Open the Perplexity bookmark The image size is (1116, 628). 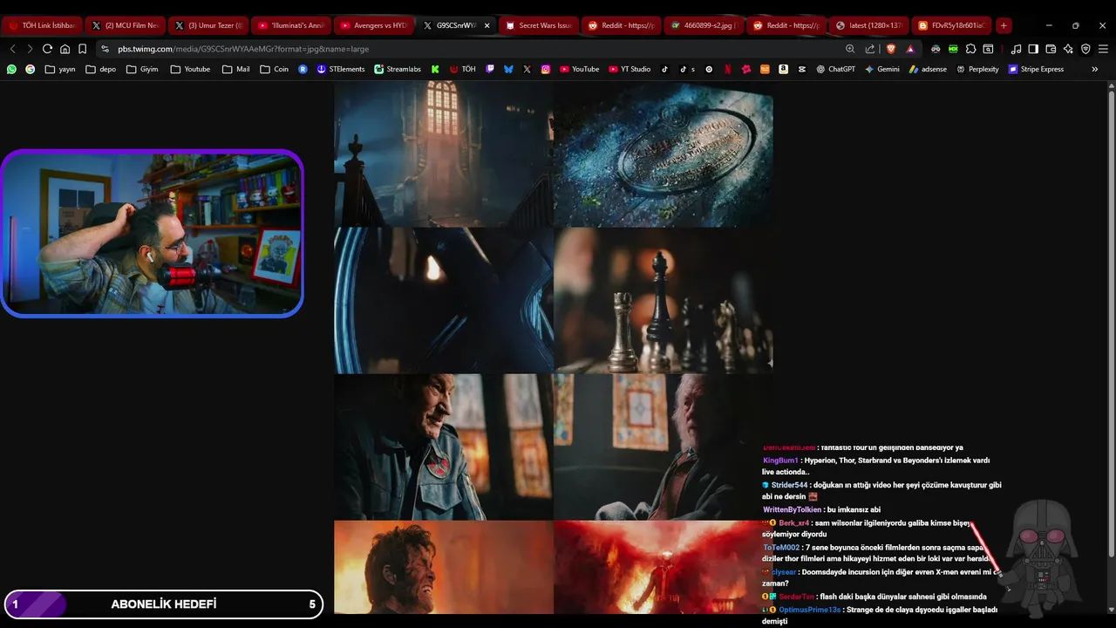point(977,69)
